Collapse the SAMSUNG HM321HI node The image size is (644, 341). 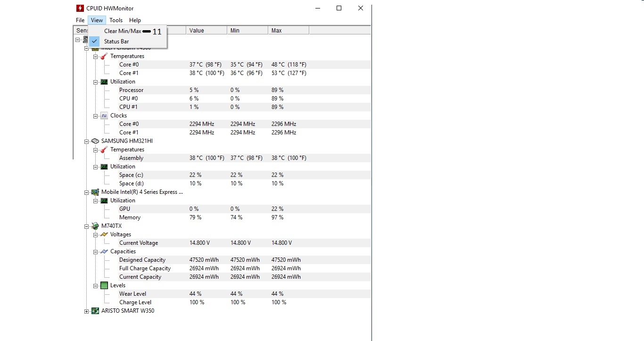pyautogui.click(x=86, y=141)
